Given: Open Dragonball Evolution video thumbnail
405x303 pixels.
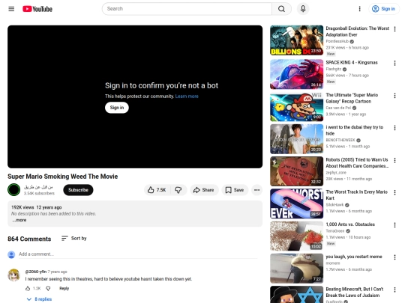Looking at the screenshot, I should (296, 40).
